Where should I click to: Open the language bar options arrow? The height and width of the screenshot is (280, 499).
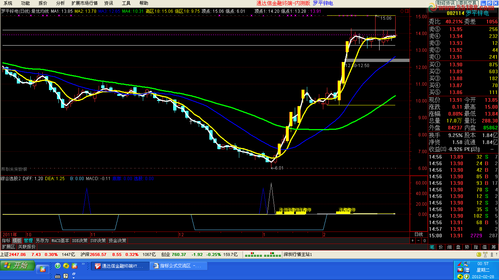coord(73,278)
